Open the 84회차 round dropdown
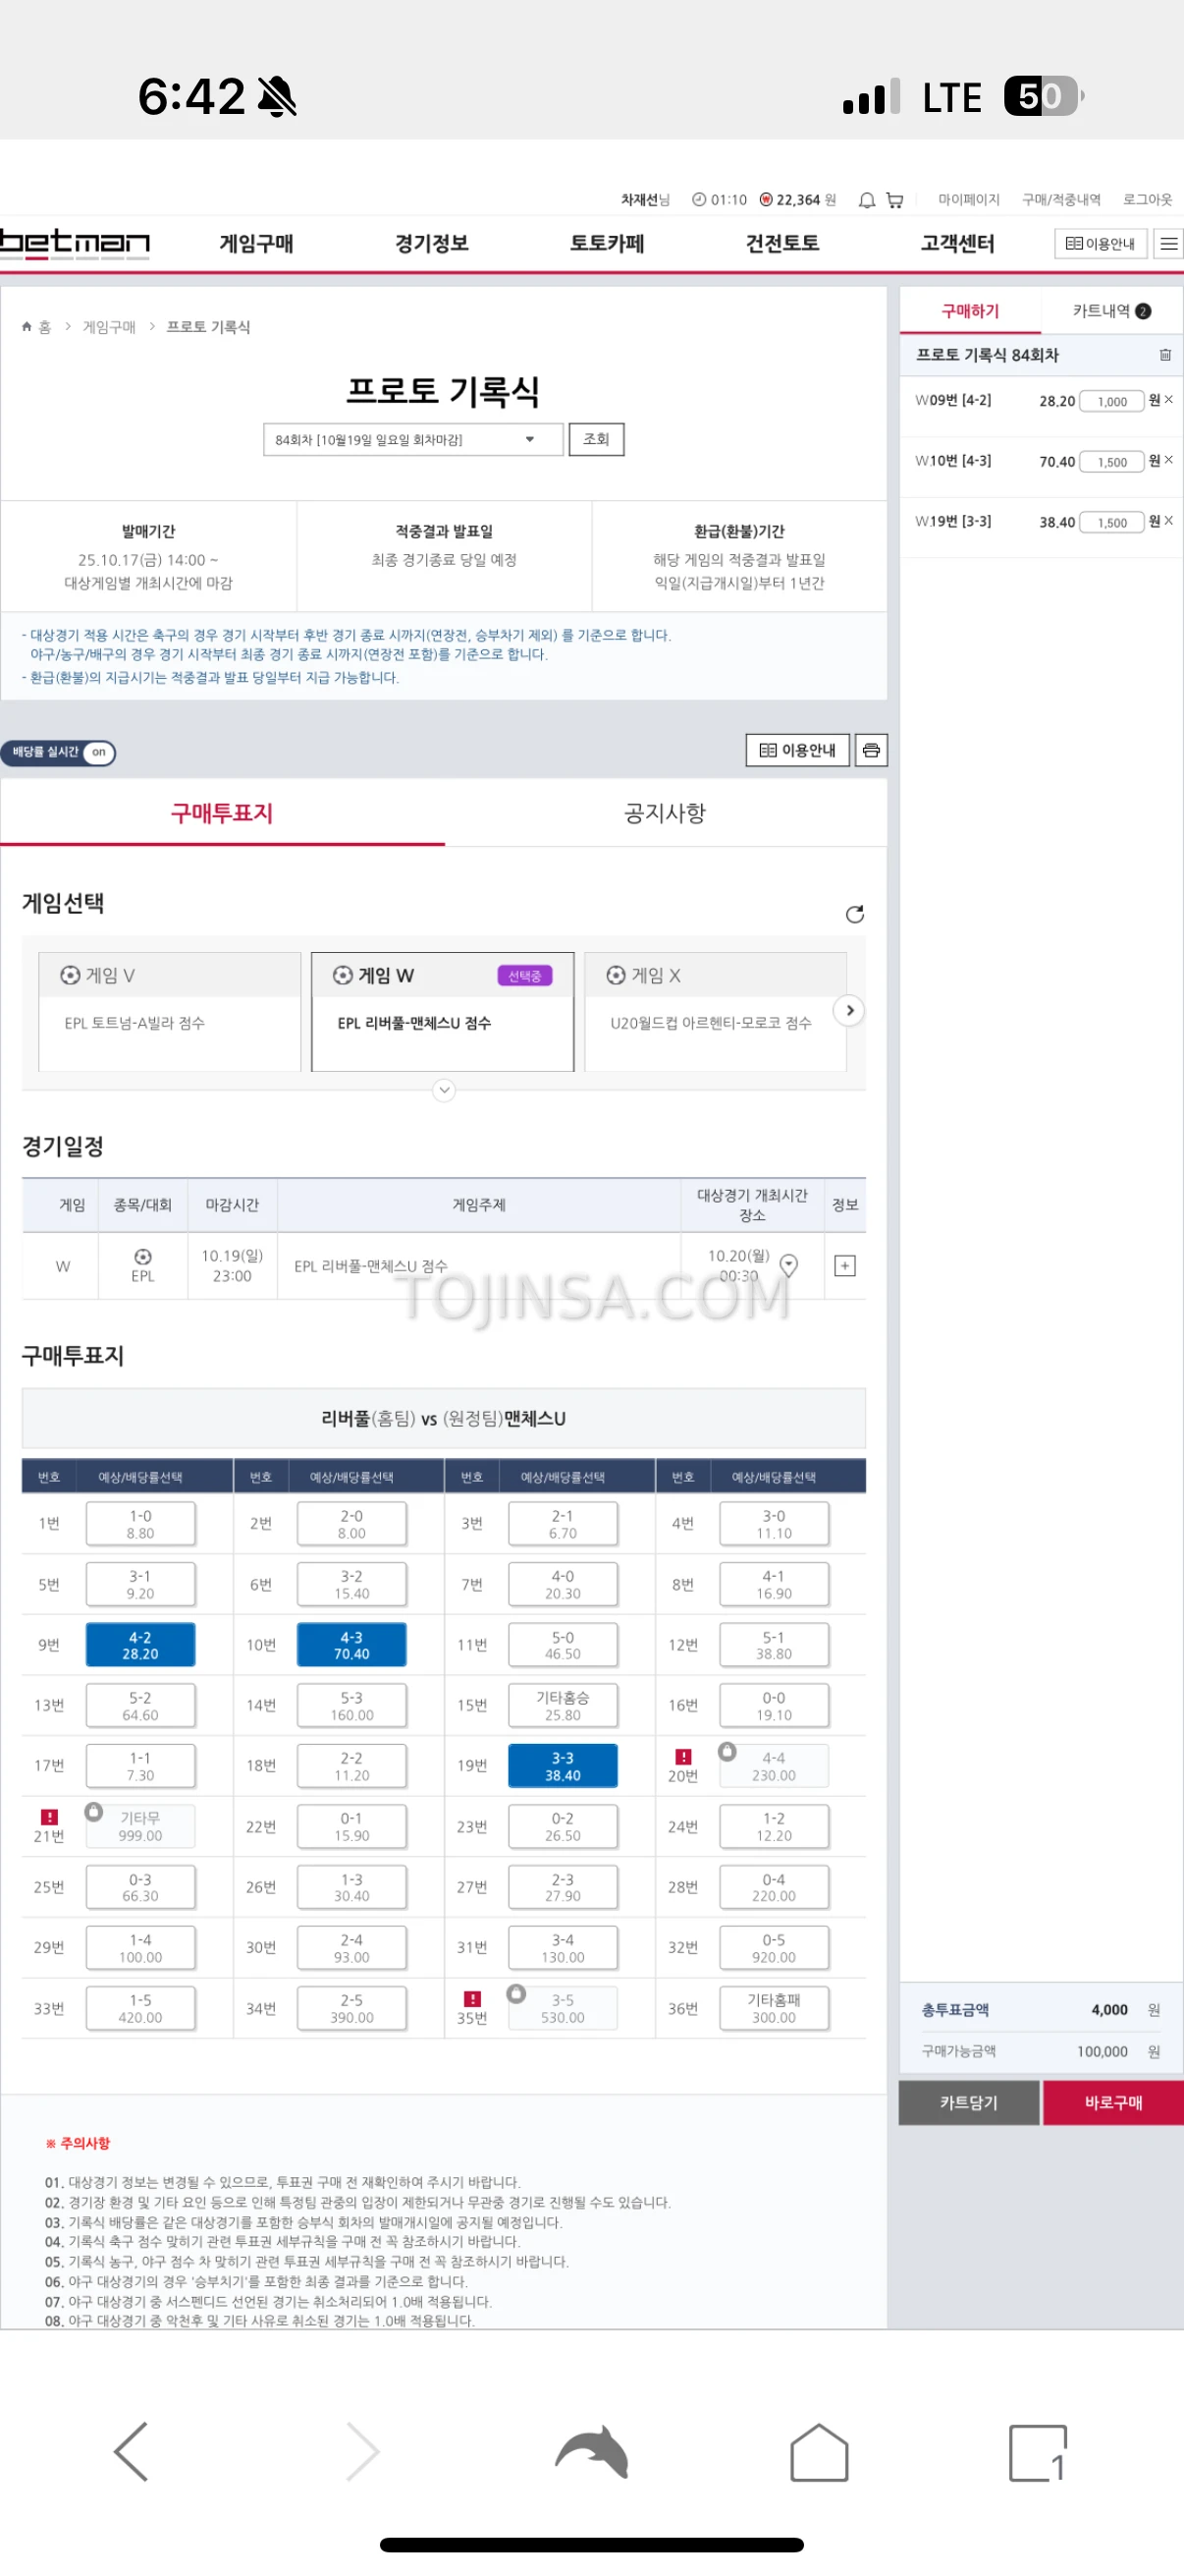This screenshot has height=2576, width=1184. coord(412,439)
